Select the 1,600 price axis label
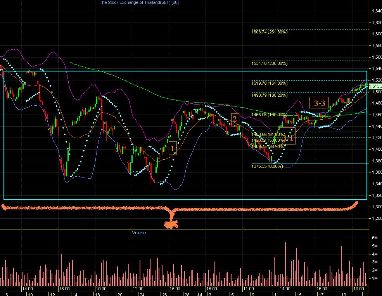Screen dimensions: 382x296 377,34
